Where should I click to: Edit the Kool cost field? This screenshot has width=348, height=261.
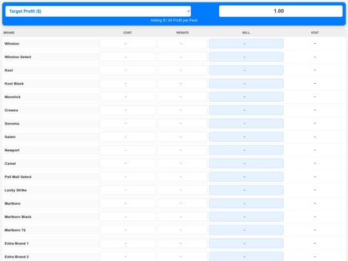point(128,70)
